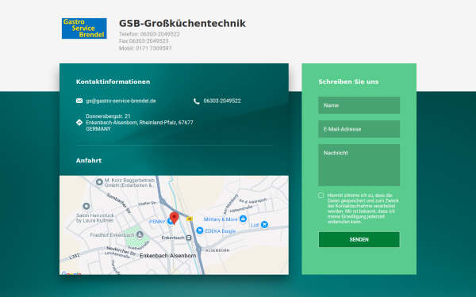This screenshot has height=297, width=476.
Task: Click the Friedhof Enkenbach cemetery marker
Action: [x=140, y=234]
